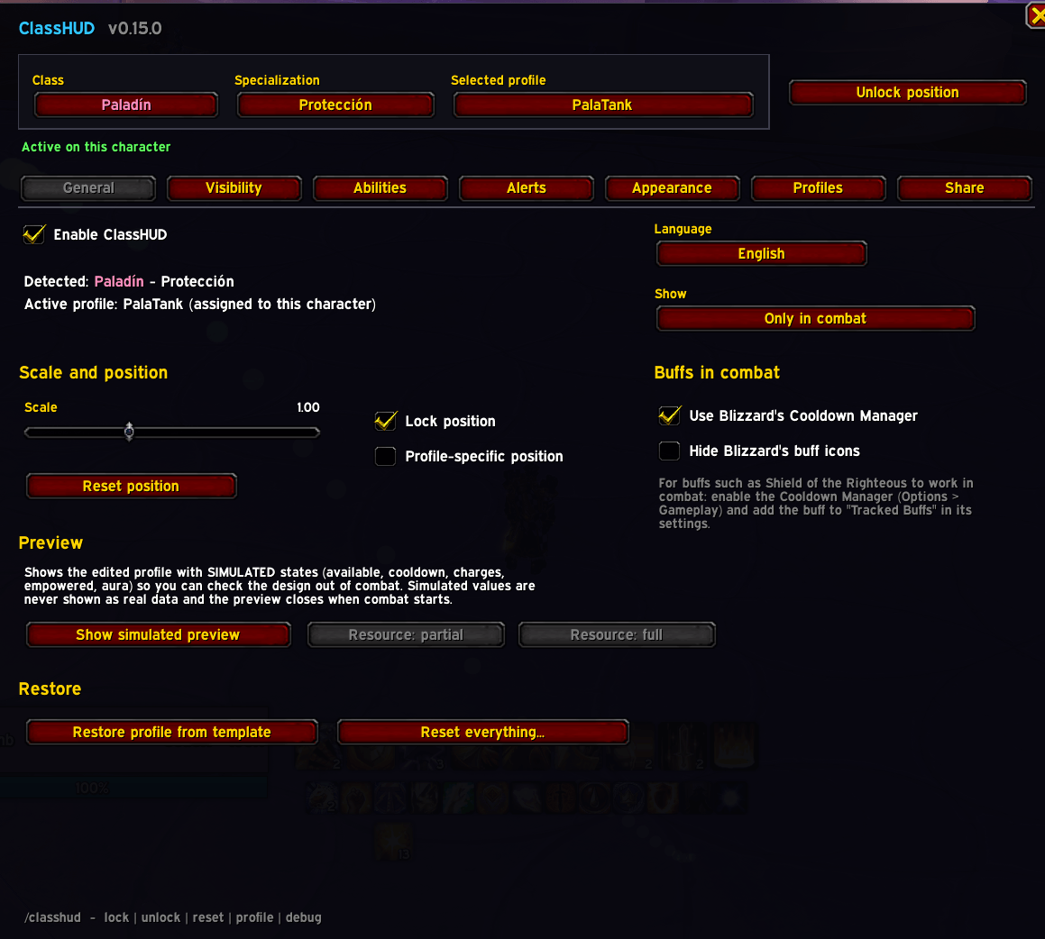Viewport: 1045px width, 939px height.
Task: Click the Detected: Paladín - Protección line
Action: coord(129,281)
